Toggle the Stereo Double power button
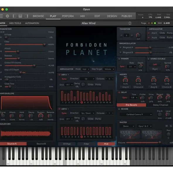Viewport: 173px width, 173px height. tap(149, 59)
